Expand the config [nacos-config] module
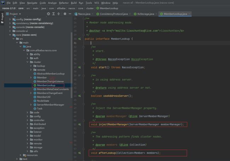 pyautogui.click(x=10, y=19)
